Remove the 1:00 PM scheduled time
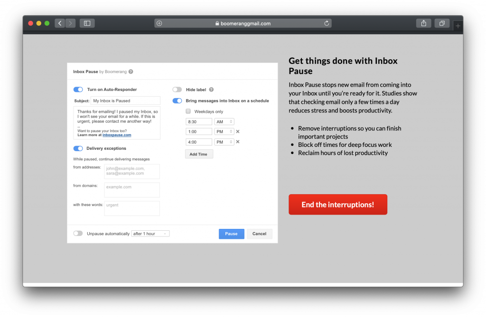The width and height of the screenshot is (486, 317). point(238,132)
